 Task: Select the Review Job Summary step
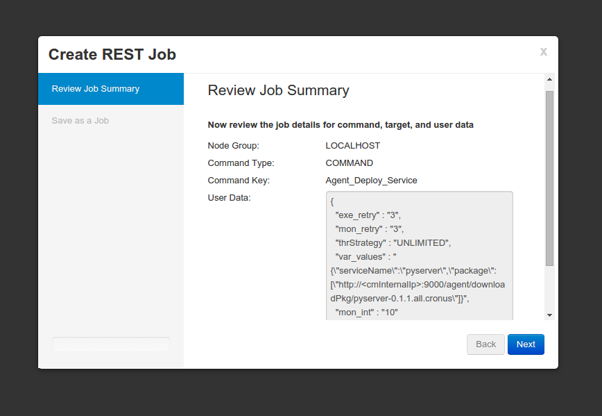point(111,89)
